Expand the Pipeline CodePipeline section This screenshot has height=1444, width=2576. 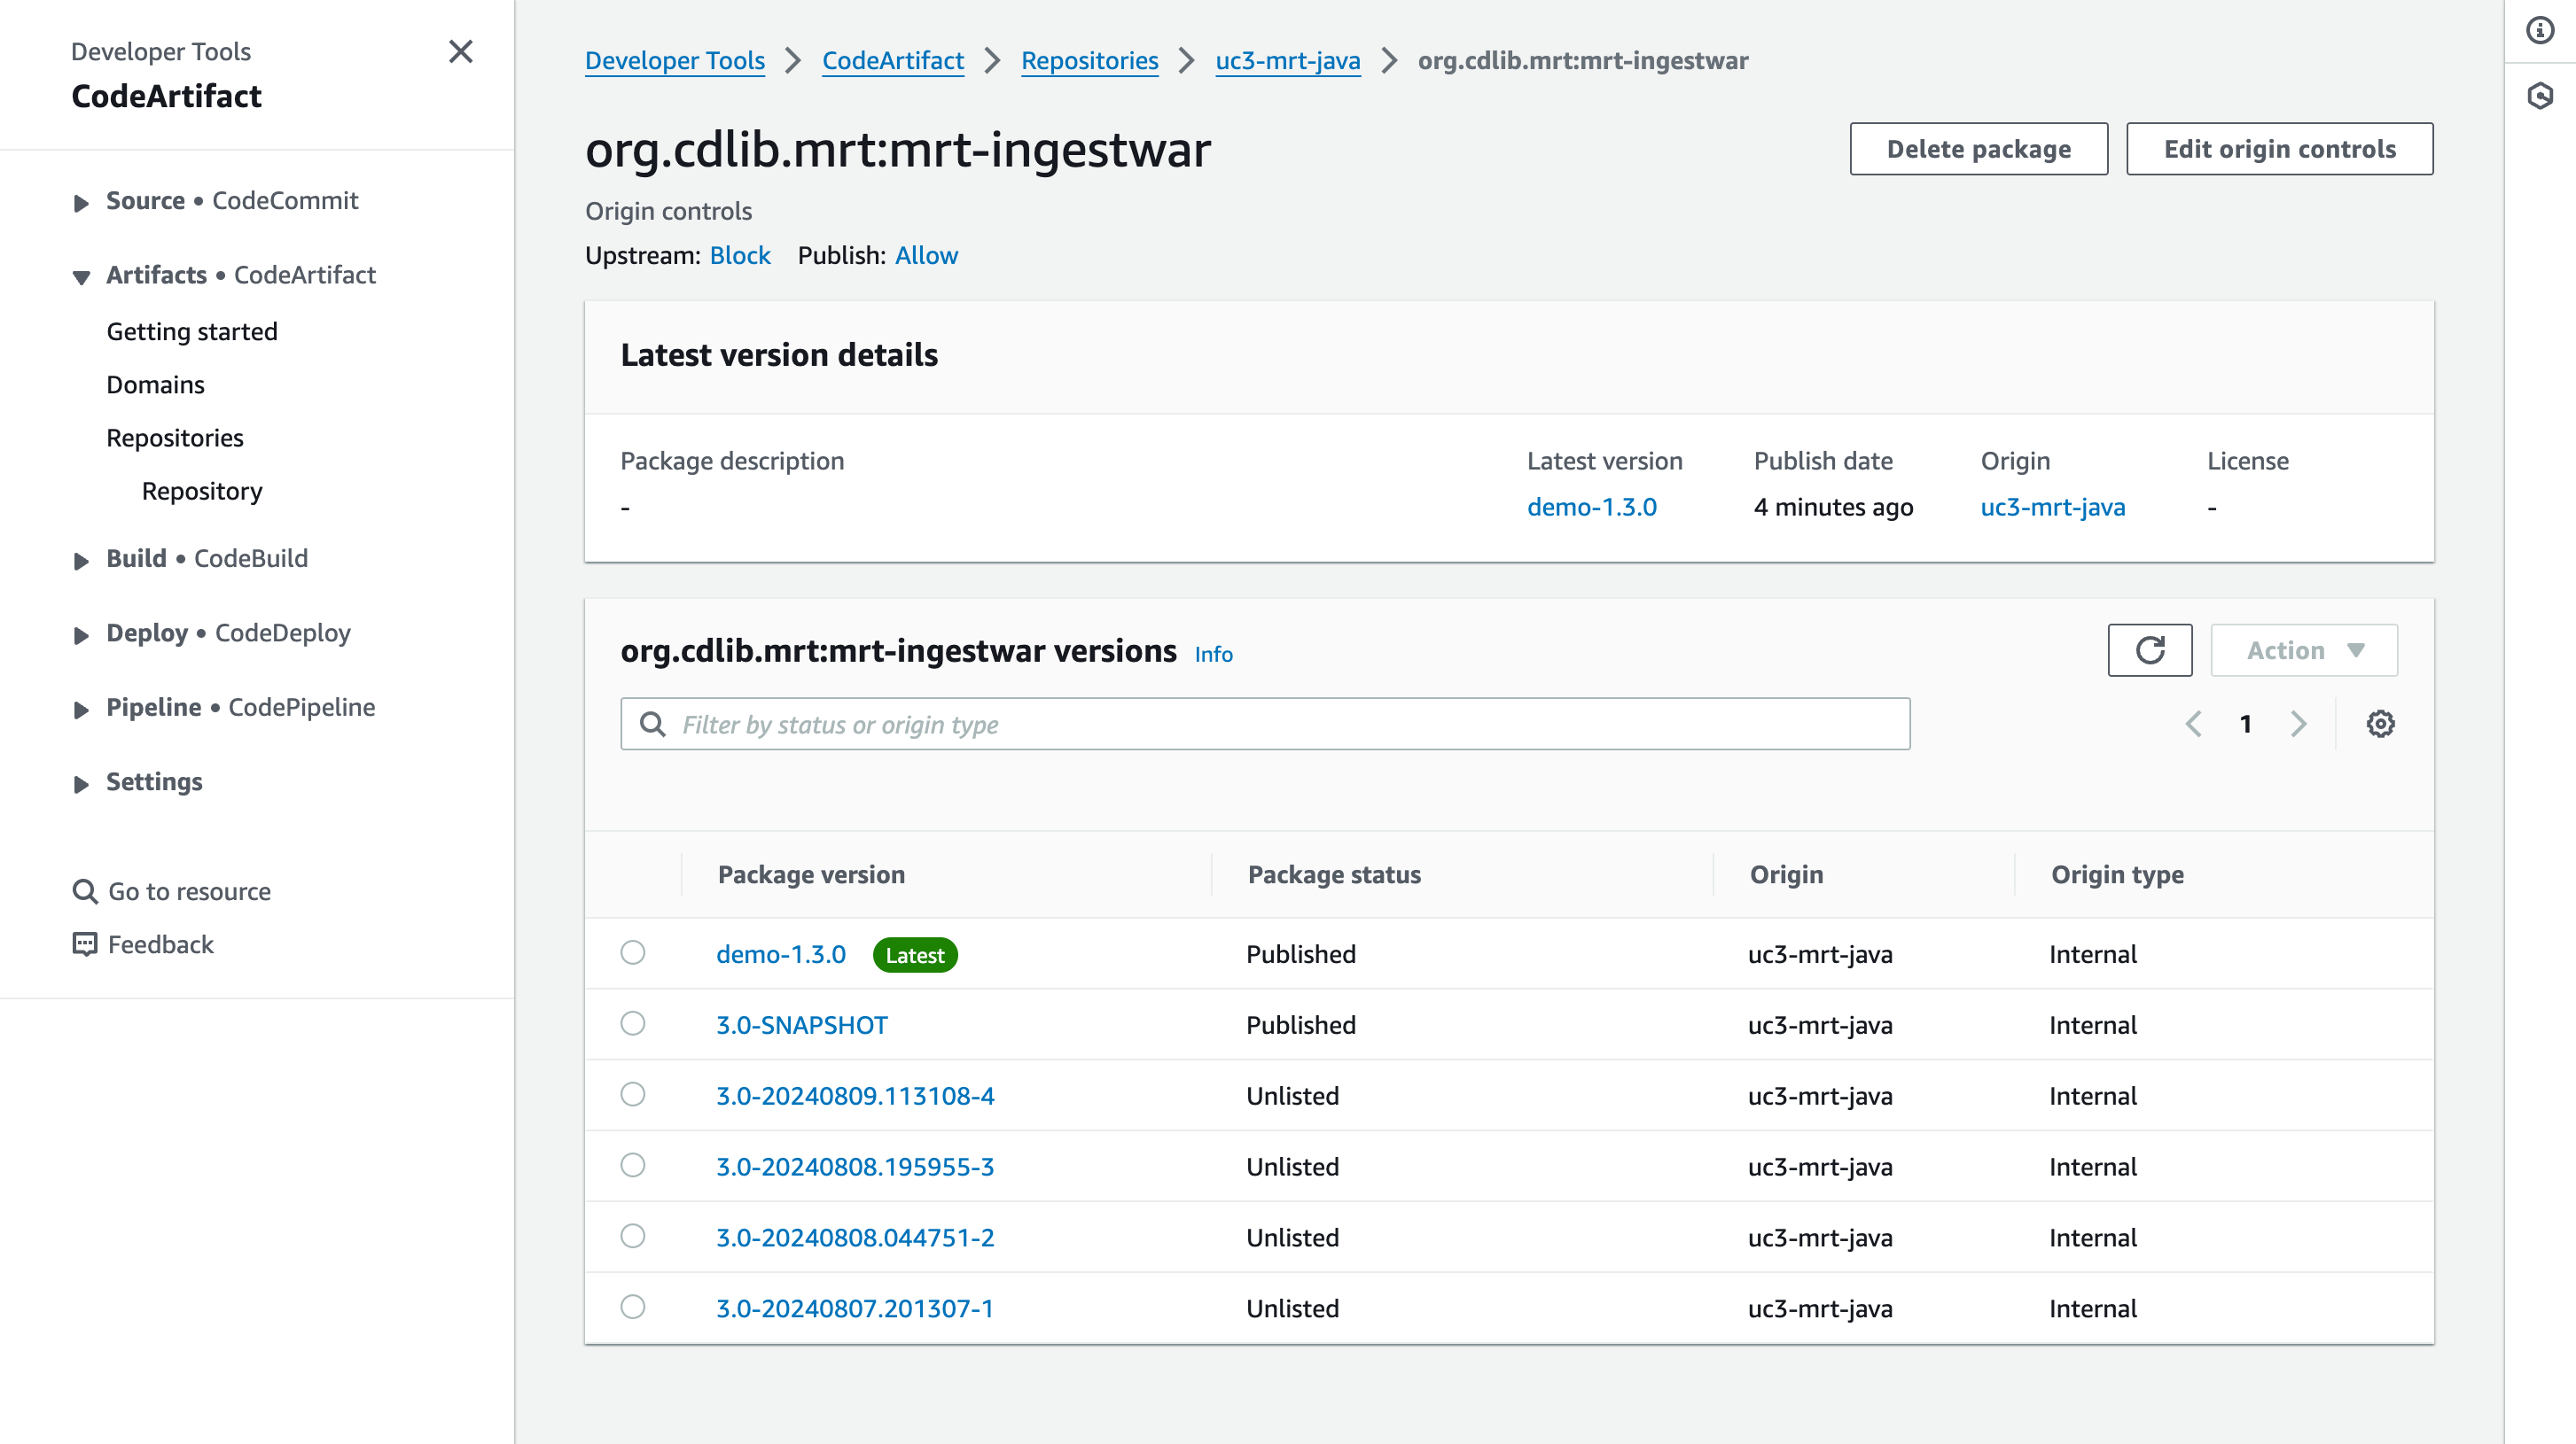click(81, 710)
